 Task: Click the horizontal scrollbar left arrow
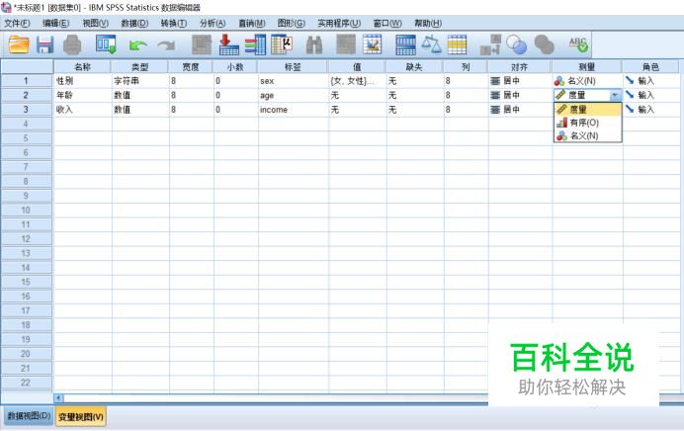click(59, 397)
